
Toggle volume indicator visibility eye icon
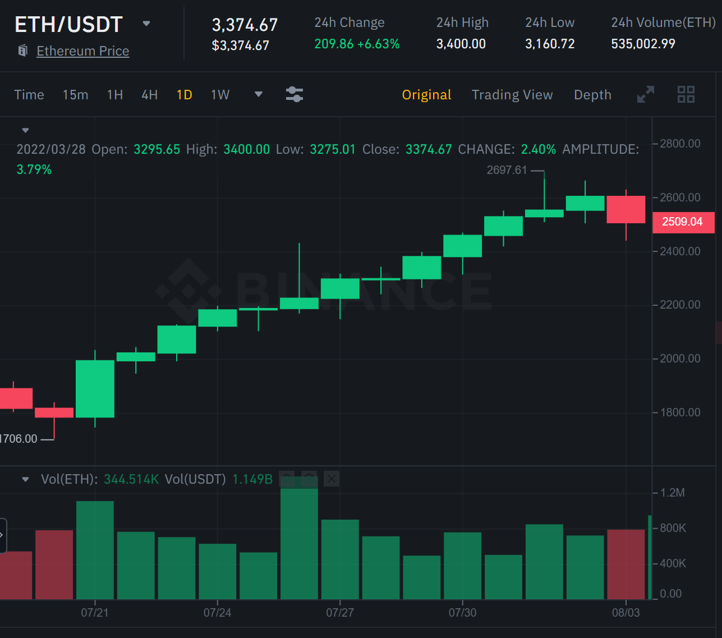point(287,479)
